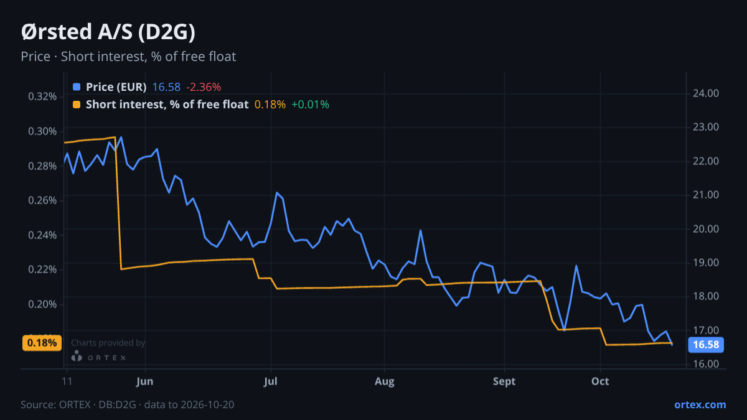Click the 22.00 right axis label
Screen dimensions: 747x420
point(706,161)
